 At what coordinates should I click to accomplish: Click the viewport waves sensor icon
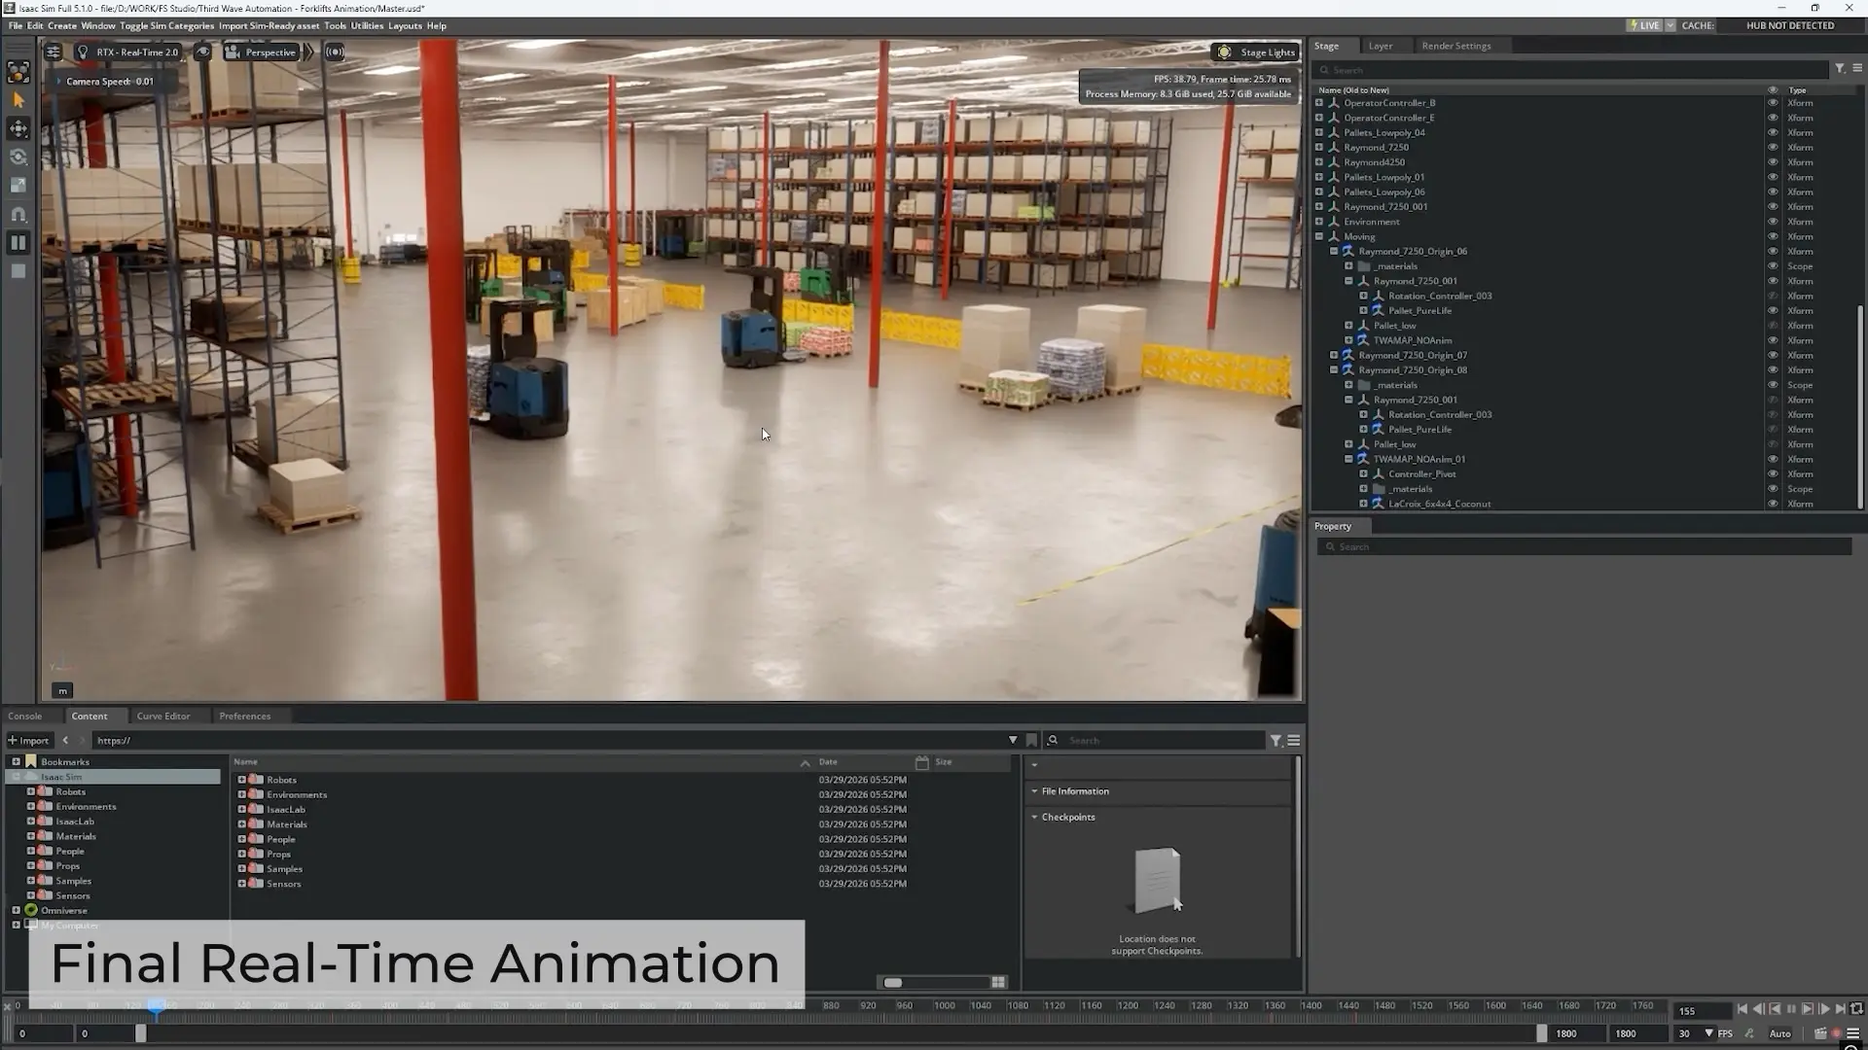coord(335,52)
